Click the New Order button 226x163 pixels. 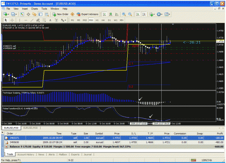tap(60, 14)
